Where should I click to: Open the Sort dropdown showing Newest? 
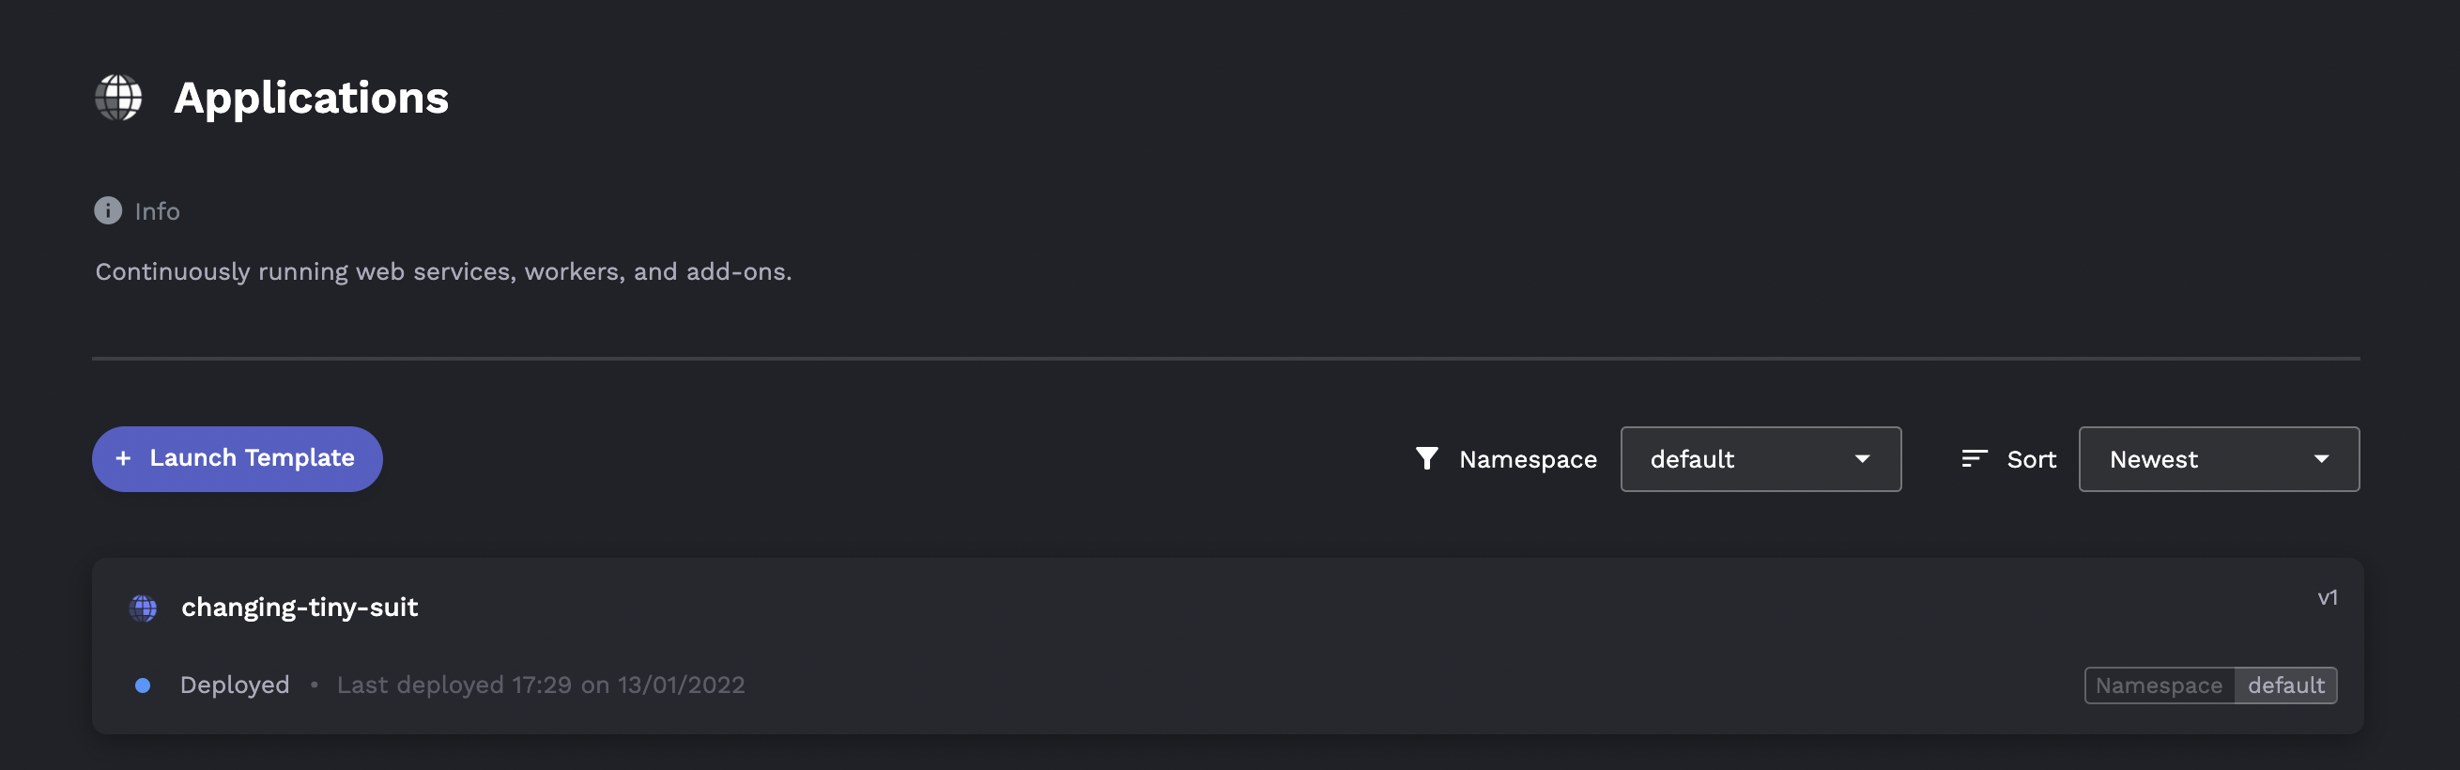click(x=2219, y=458)
